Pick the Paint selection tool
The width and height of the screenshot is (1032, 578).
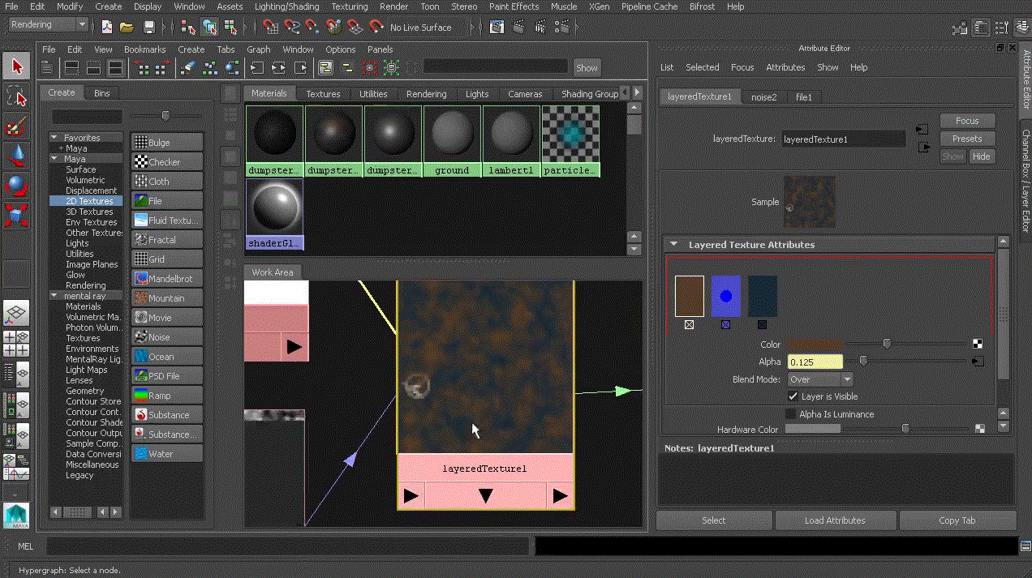(x=16, y=127)
